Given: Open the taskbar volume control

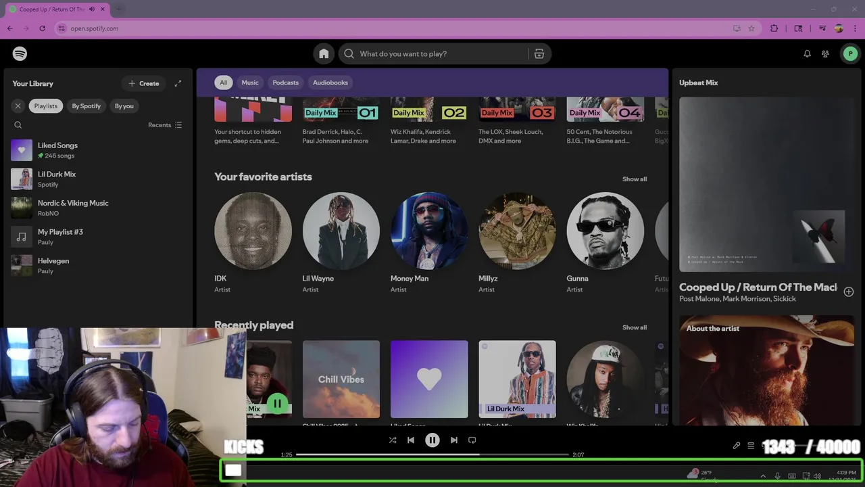Looking at the screenshot, I should [x=818, y=476].
